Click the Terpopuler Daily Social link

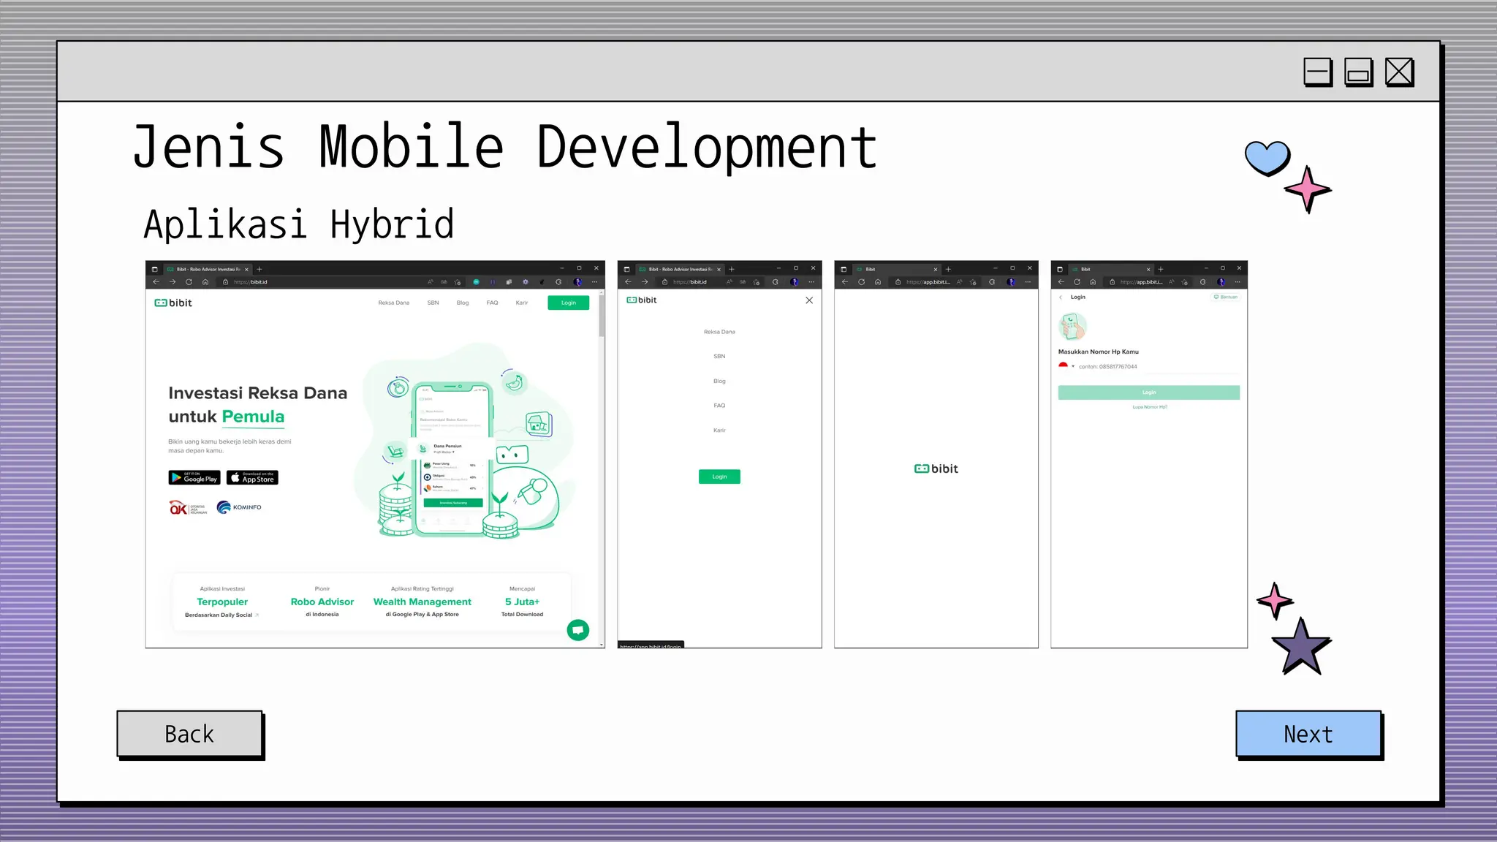point(221,615)
